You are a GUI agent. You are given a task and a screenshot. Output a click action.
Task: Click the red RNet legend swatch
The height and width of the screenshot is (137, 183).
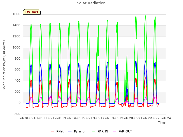click(52, 132)
